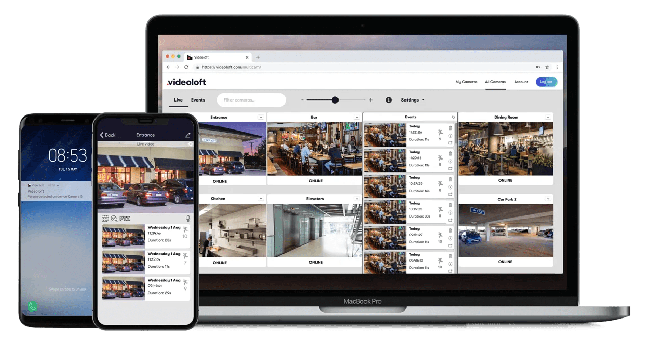The image size is (649, 347).
Task: Open the calendar picker on the phone app
Action: (x=105, y=219)
